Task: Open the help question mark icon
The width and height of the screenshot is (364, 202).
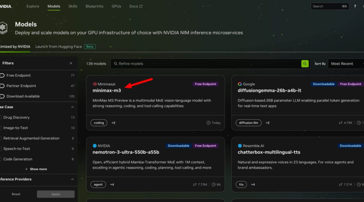Action: point(355,6)
